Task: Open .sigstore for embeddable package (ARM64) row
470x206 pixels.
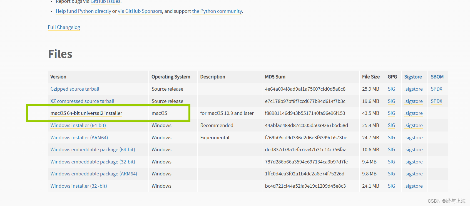Action: (x=414, y=174)
